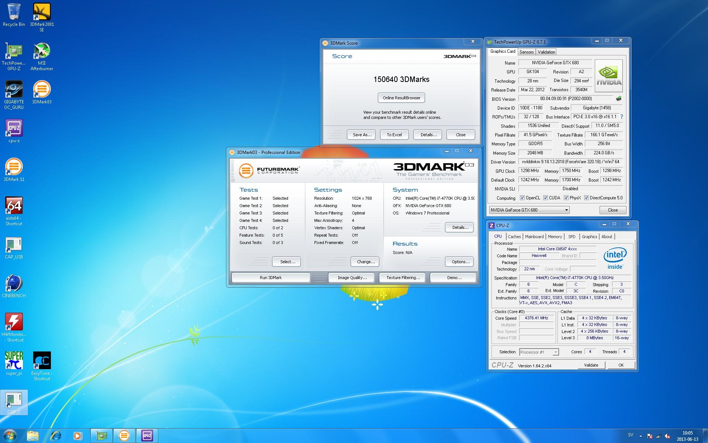
Task: Click Options button in Results section
Action: point(459,262)
